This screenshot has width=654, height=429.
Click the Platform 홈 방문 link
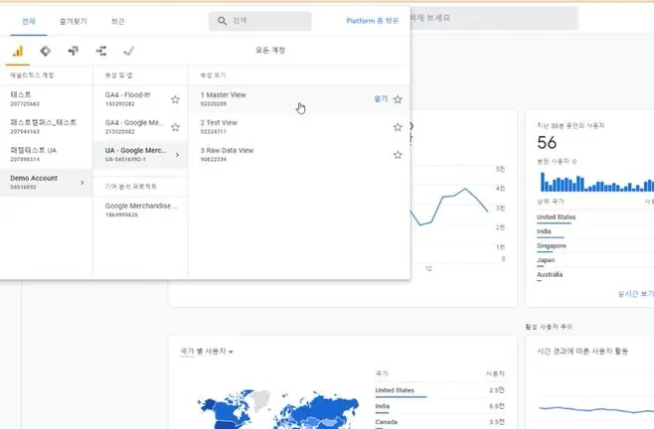(373, 21)
